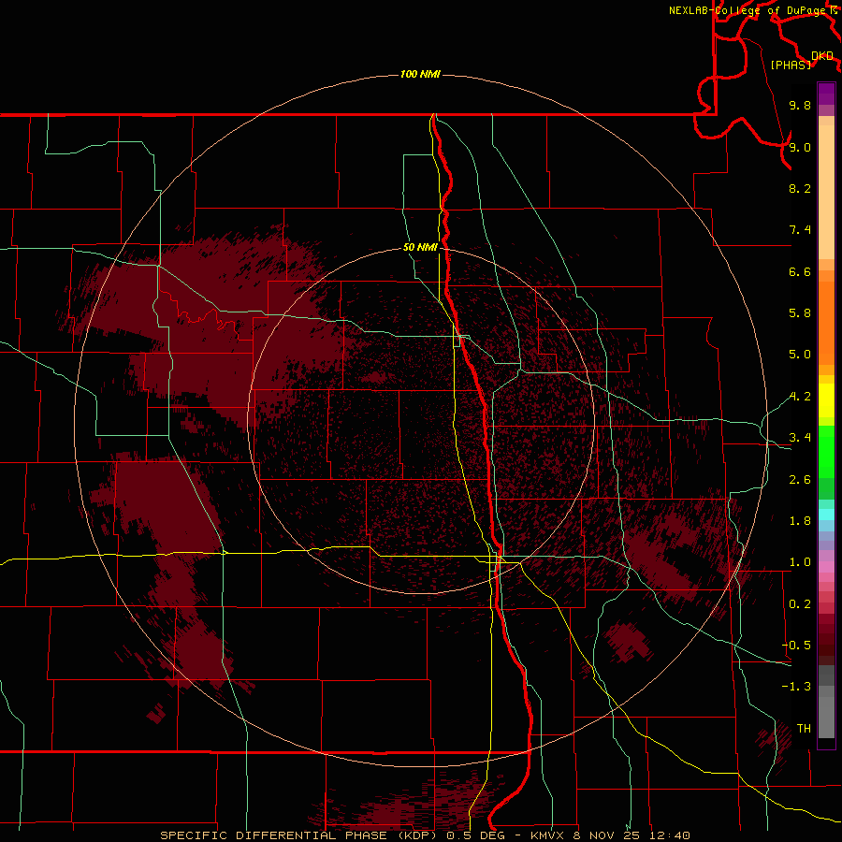Click the dark purple top of color bar

coord(826,94)
